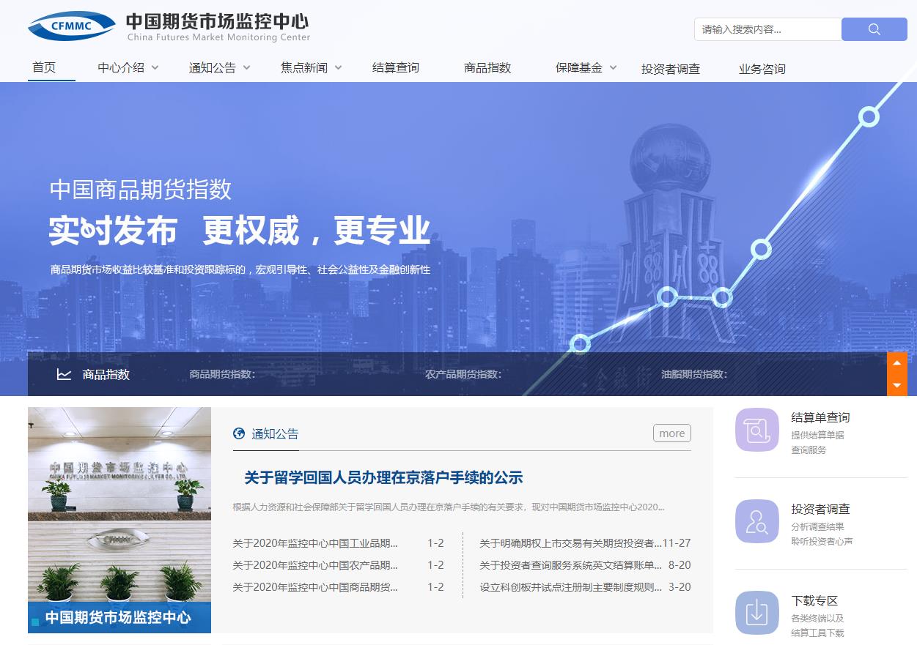Click 各类终端以及 结算工具下载 description

817,625
